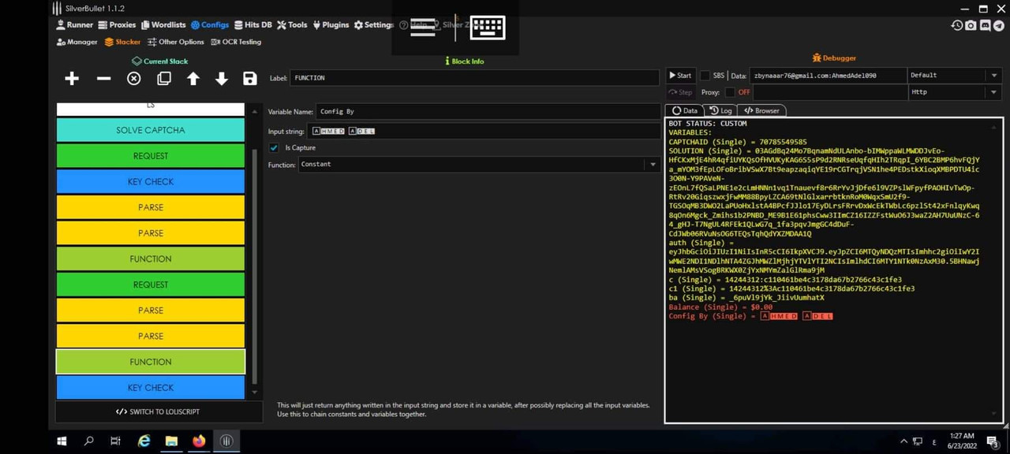Switch to the debugger Browser tab
Screen dimensions: 1010x454
point(761,111)
